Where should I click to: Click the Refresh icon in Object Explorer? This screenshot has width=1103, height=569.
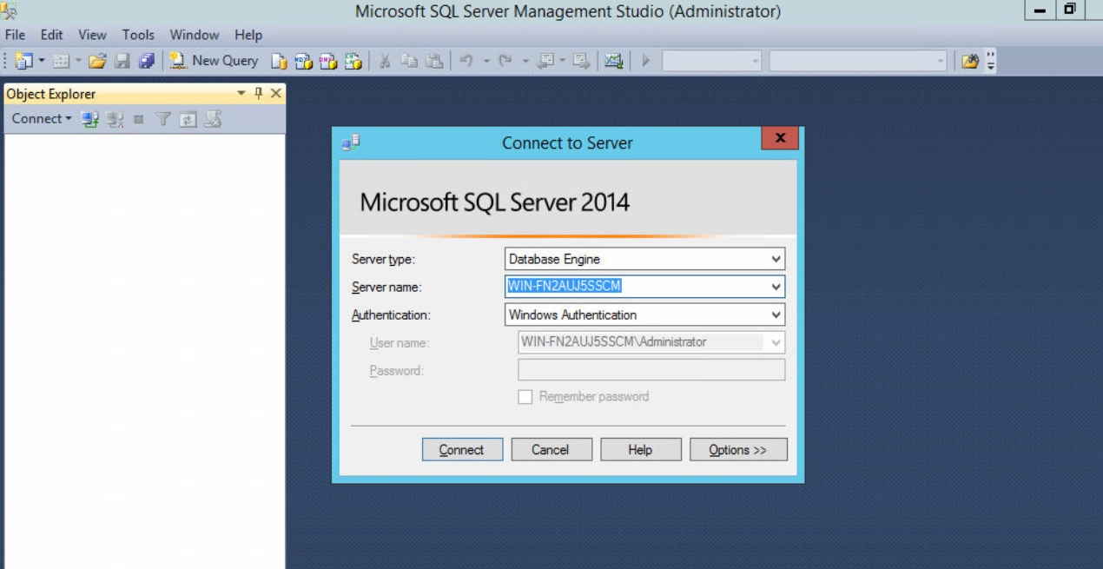188,120
